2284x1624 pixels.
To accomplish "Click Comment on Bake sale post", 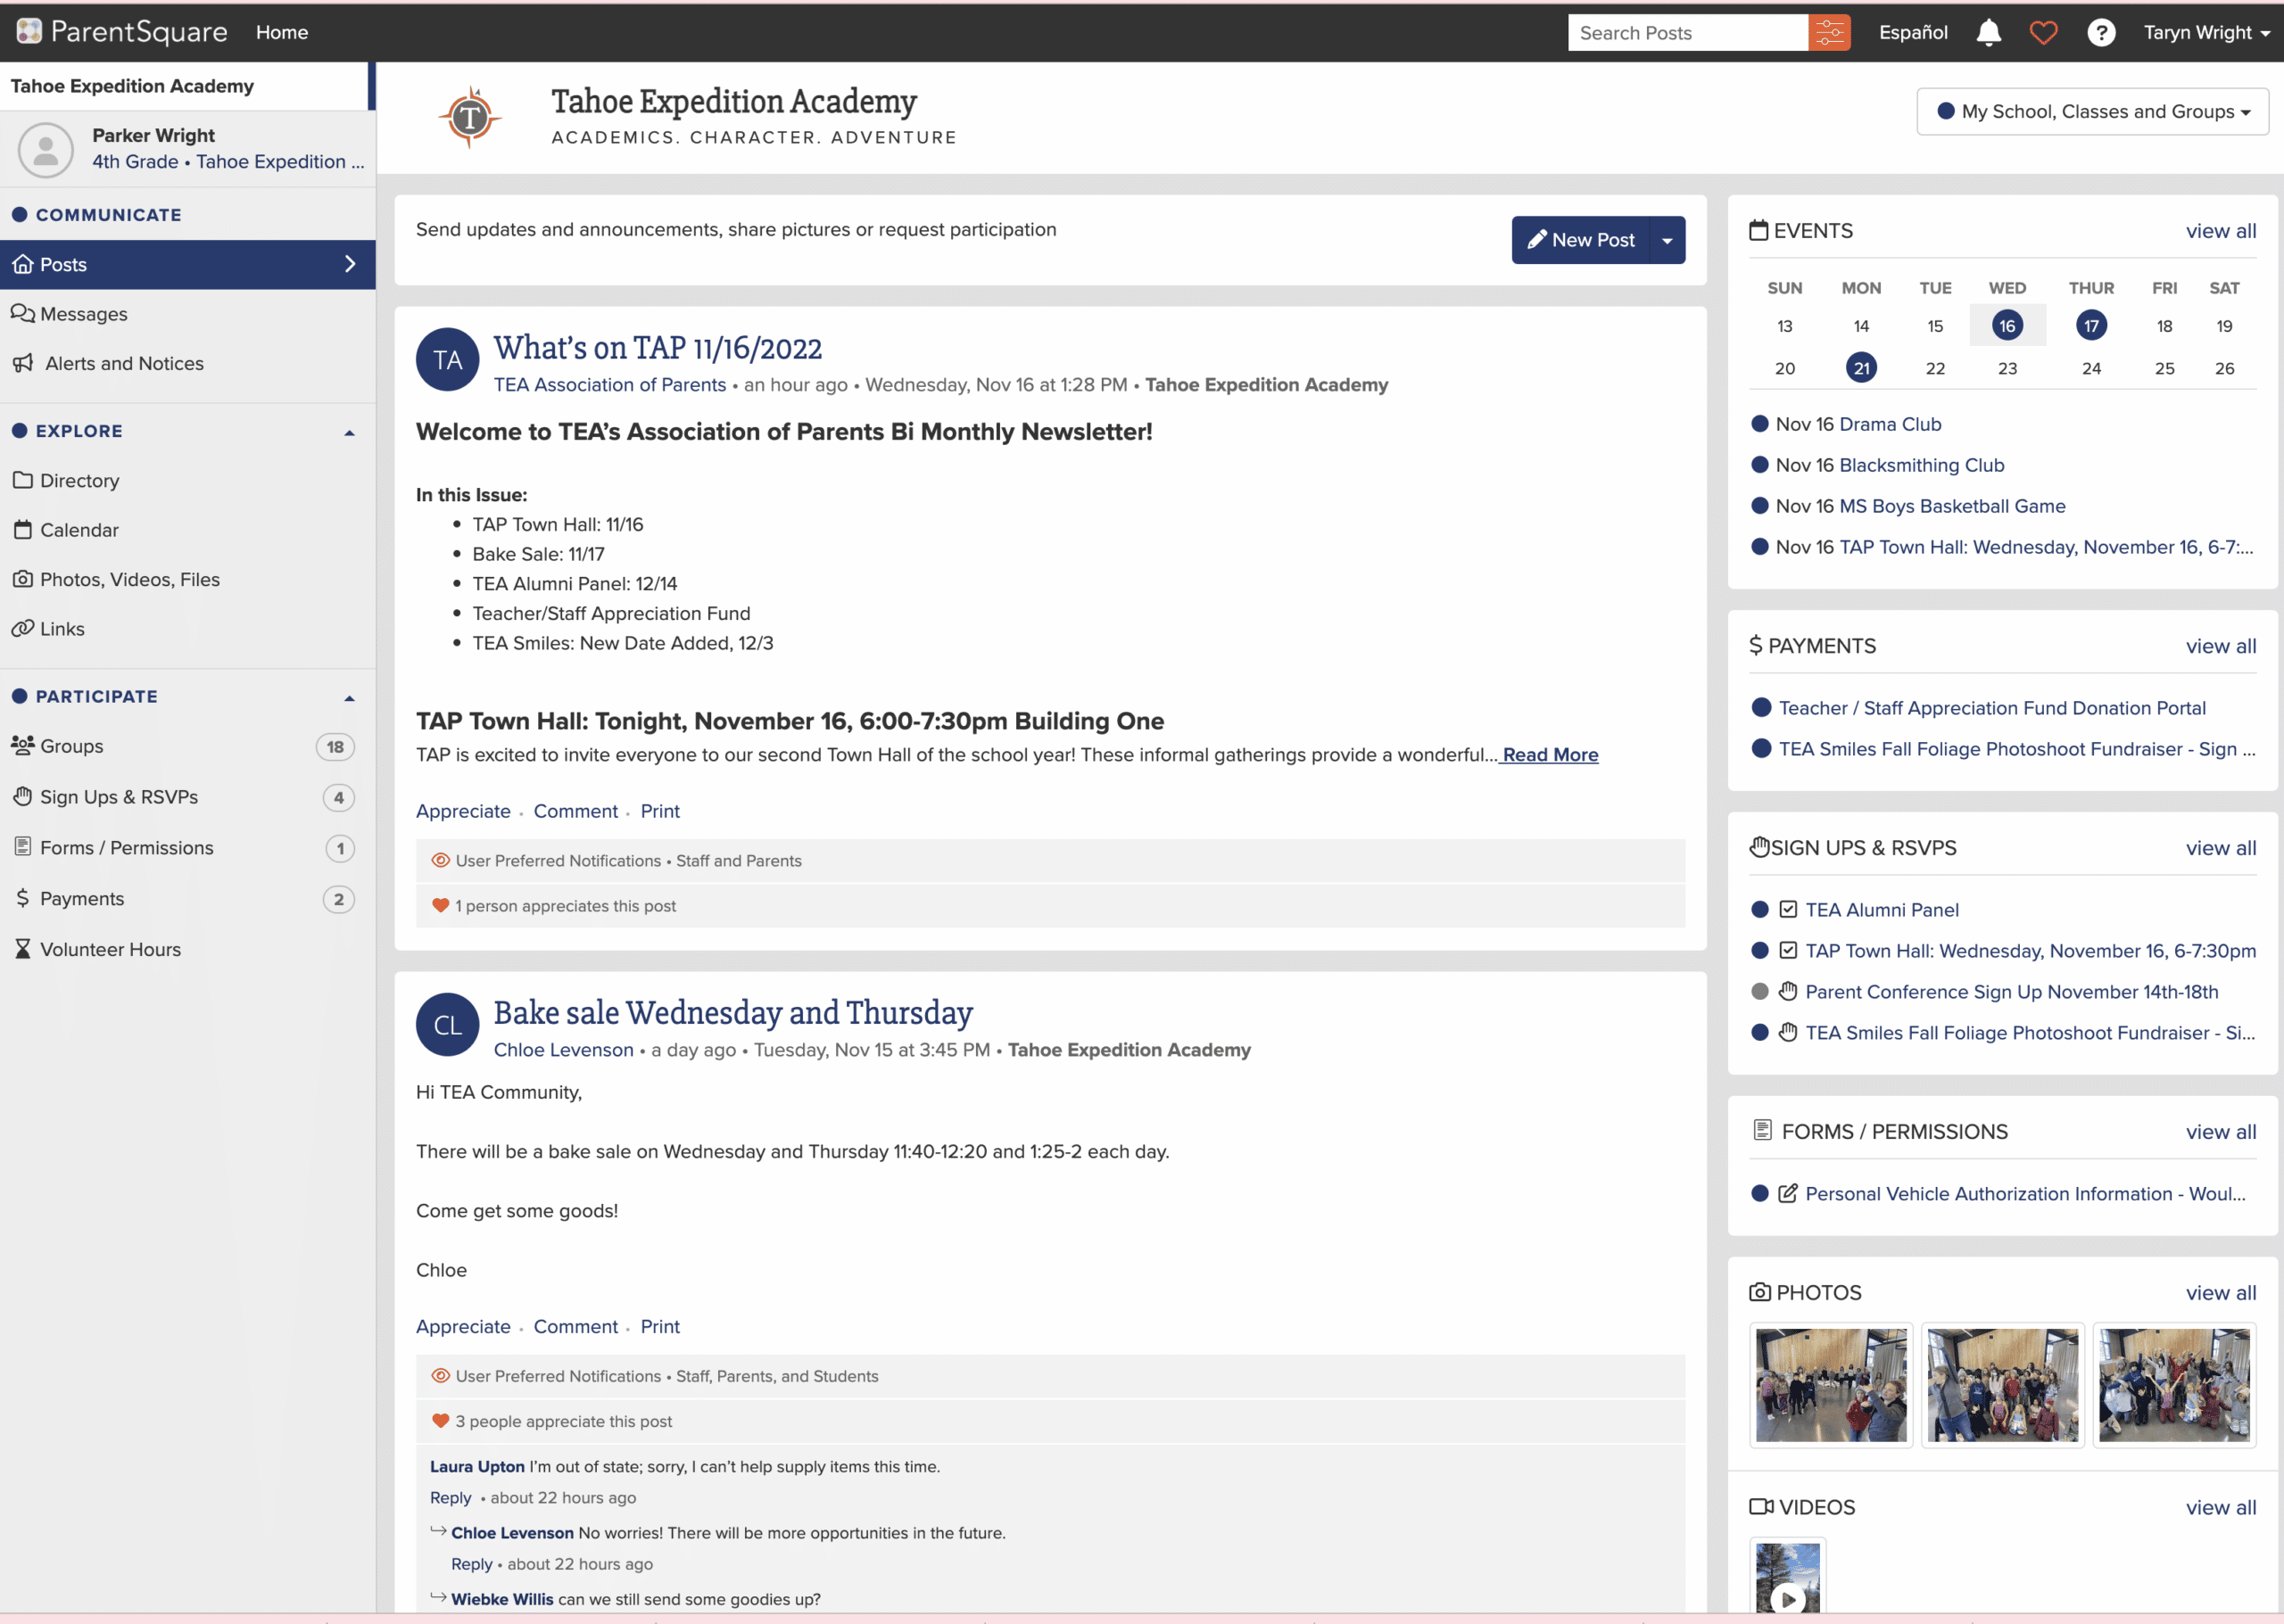I will coord(575,1326).
